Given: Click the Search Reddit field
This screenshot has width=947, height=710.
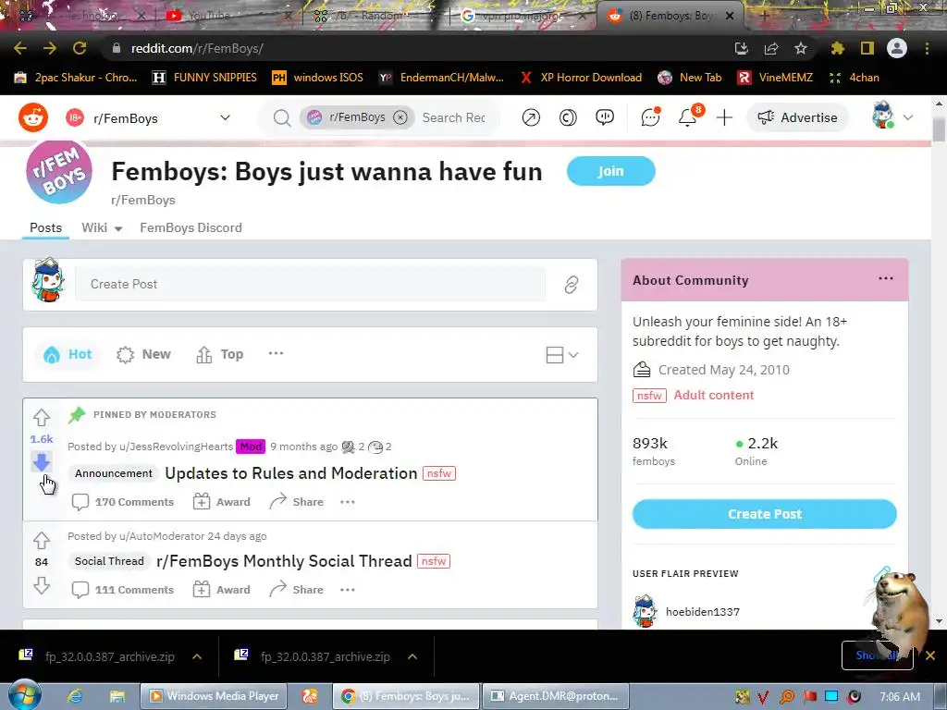Looking at the screenshot, I should (454, 117).
